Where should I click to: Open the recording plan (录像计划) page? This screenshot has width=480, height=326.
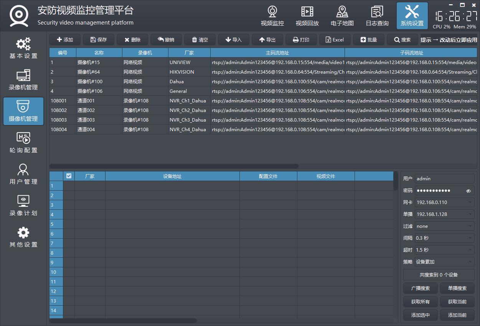[x=23, y=206]
